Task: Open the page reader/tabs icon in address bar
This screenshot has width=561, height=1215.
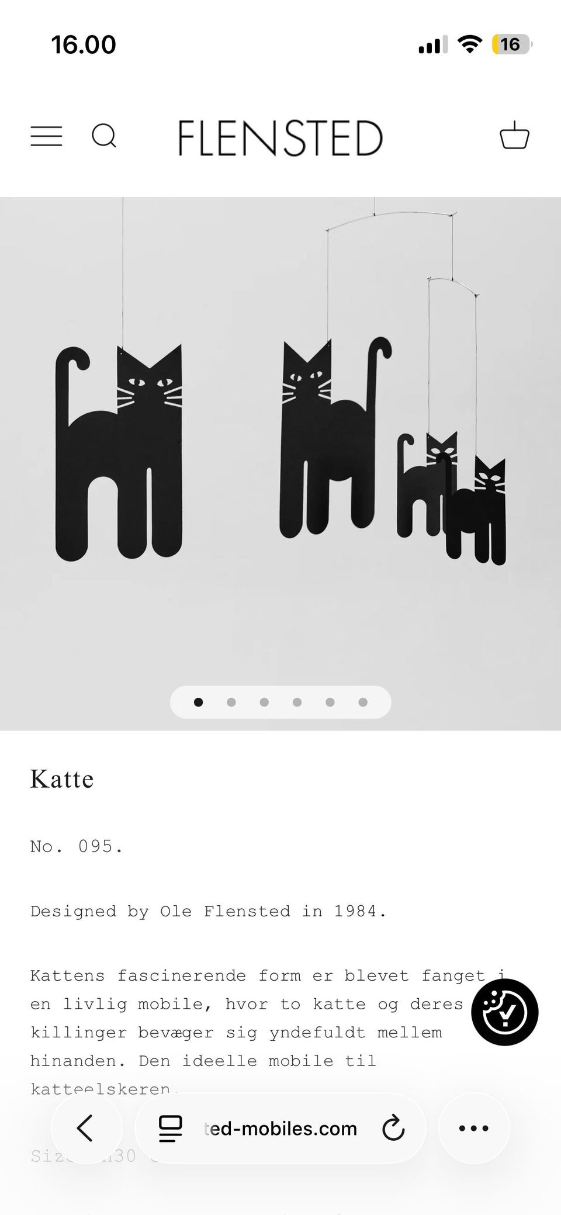Action: pyautogui.click(x=171, y=1128)
